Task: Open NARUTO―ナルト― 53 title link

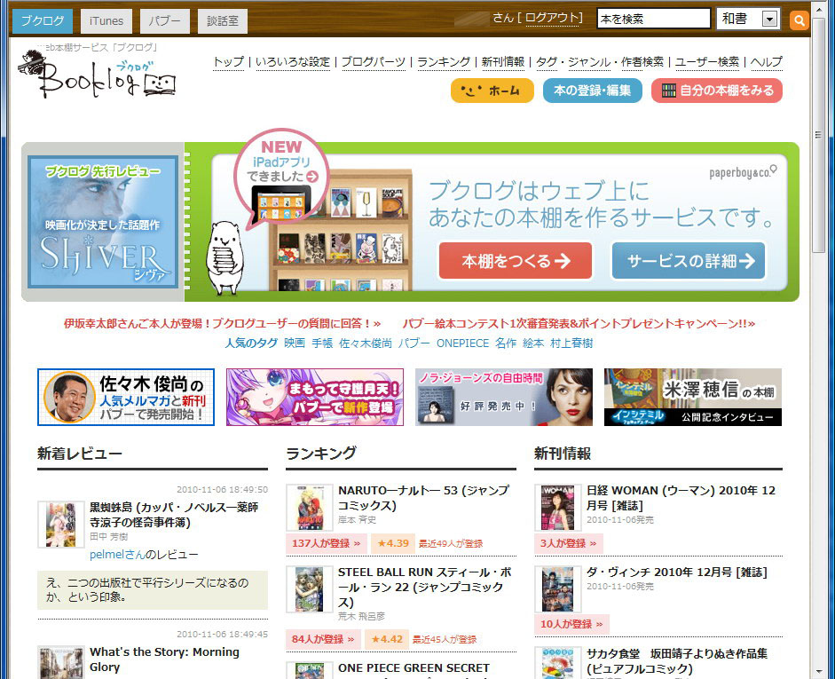Action: 424,497
